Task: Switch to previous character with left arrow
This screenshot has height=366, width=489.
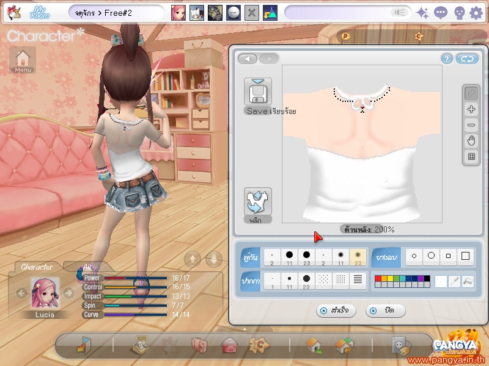Action: [x=21, y=293]
